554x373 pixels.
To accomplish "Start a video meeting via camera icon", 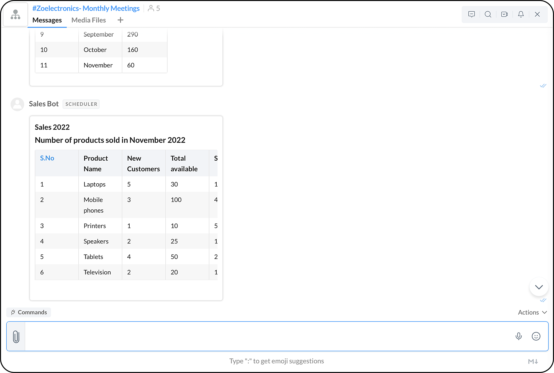I will pos(504,14).
